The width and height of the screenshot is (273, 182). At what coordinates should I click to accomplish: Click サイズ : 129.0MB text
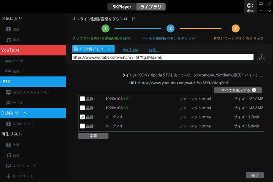[x=249, y=99]
